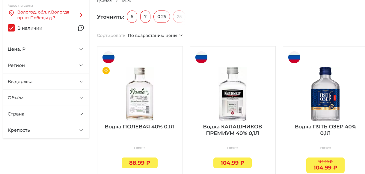Select the «7» refine filter chip
The height and width of the screenshot is (174, 365).
pos(145,17)
